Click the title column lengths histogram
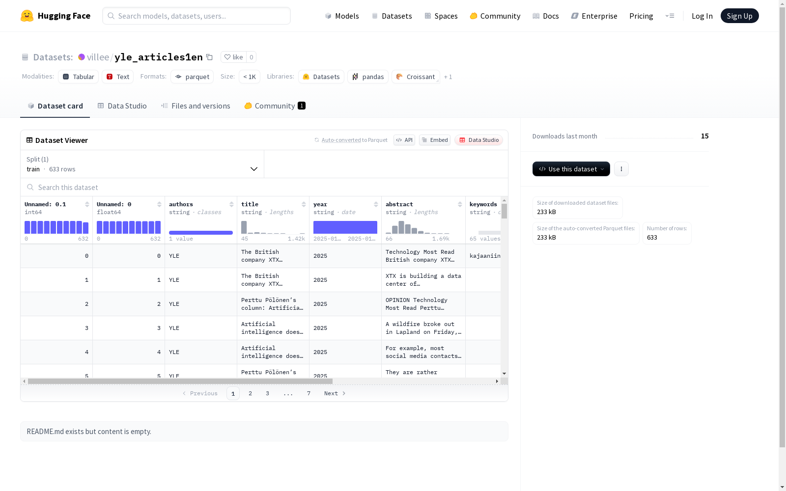The image size is (786, 491). 273,227
